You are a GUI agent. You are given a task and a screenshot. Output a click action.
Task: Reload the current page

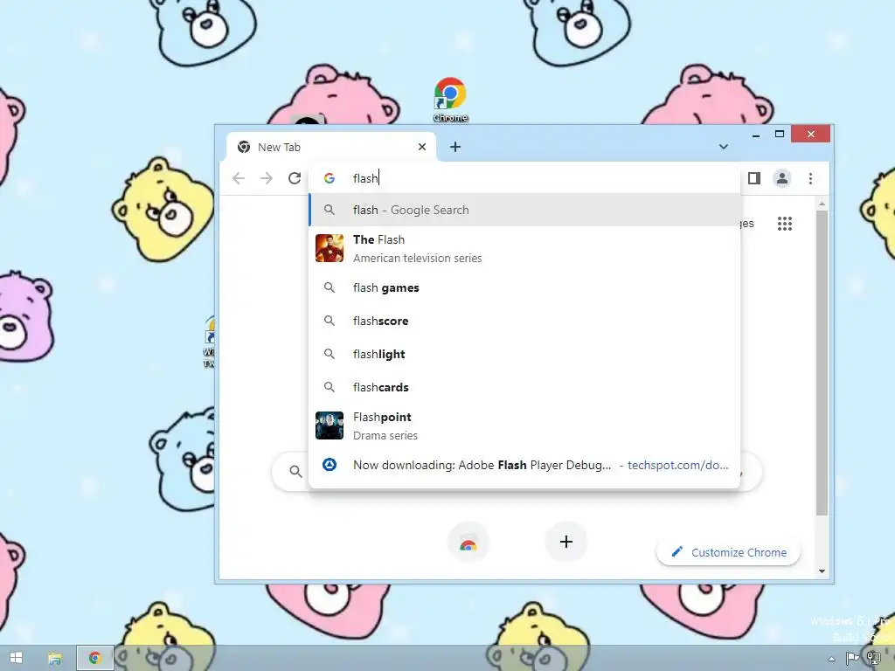295,178
